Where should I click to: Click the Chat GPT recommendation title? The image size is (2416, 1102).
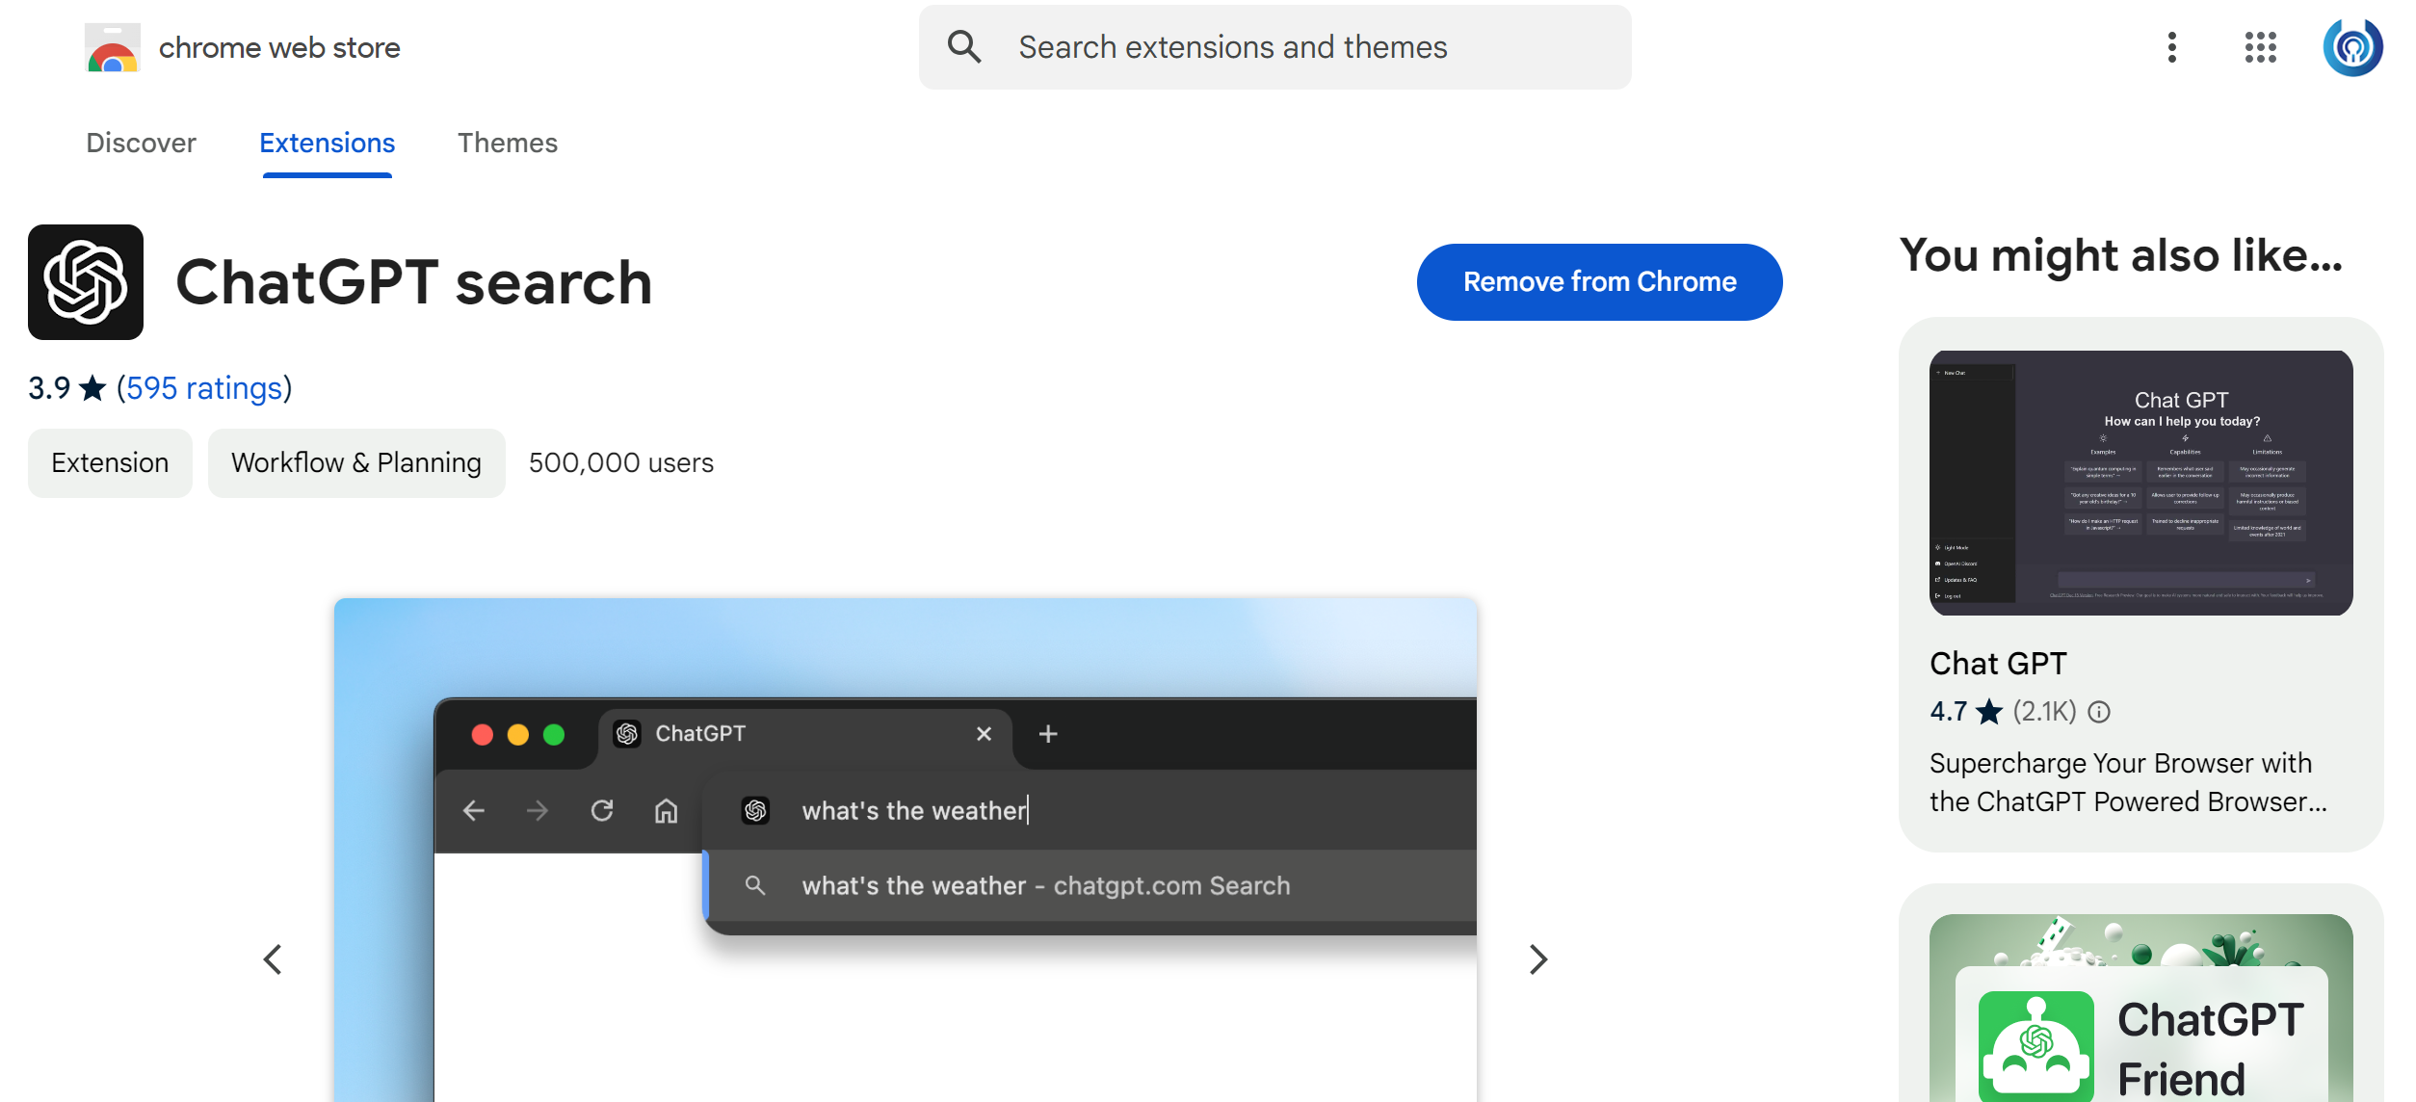[1998, 664]
